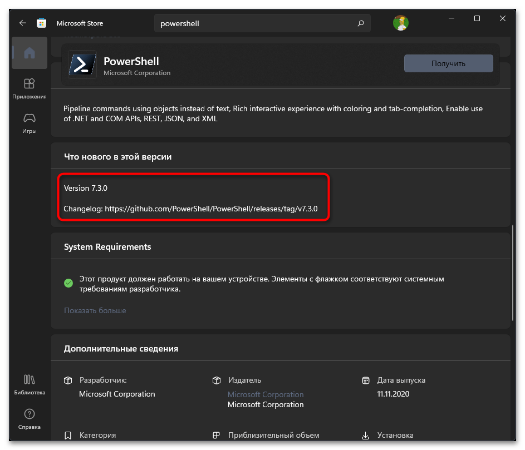Open Библиотека (Library) in sidebar
The width and height of the screenshot is (525, 450).
30,384
